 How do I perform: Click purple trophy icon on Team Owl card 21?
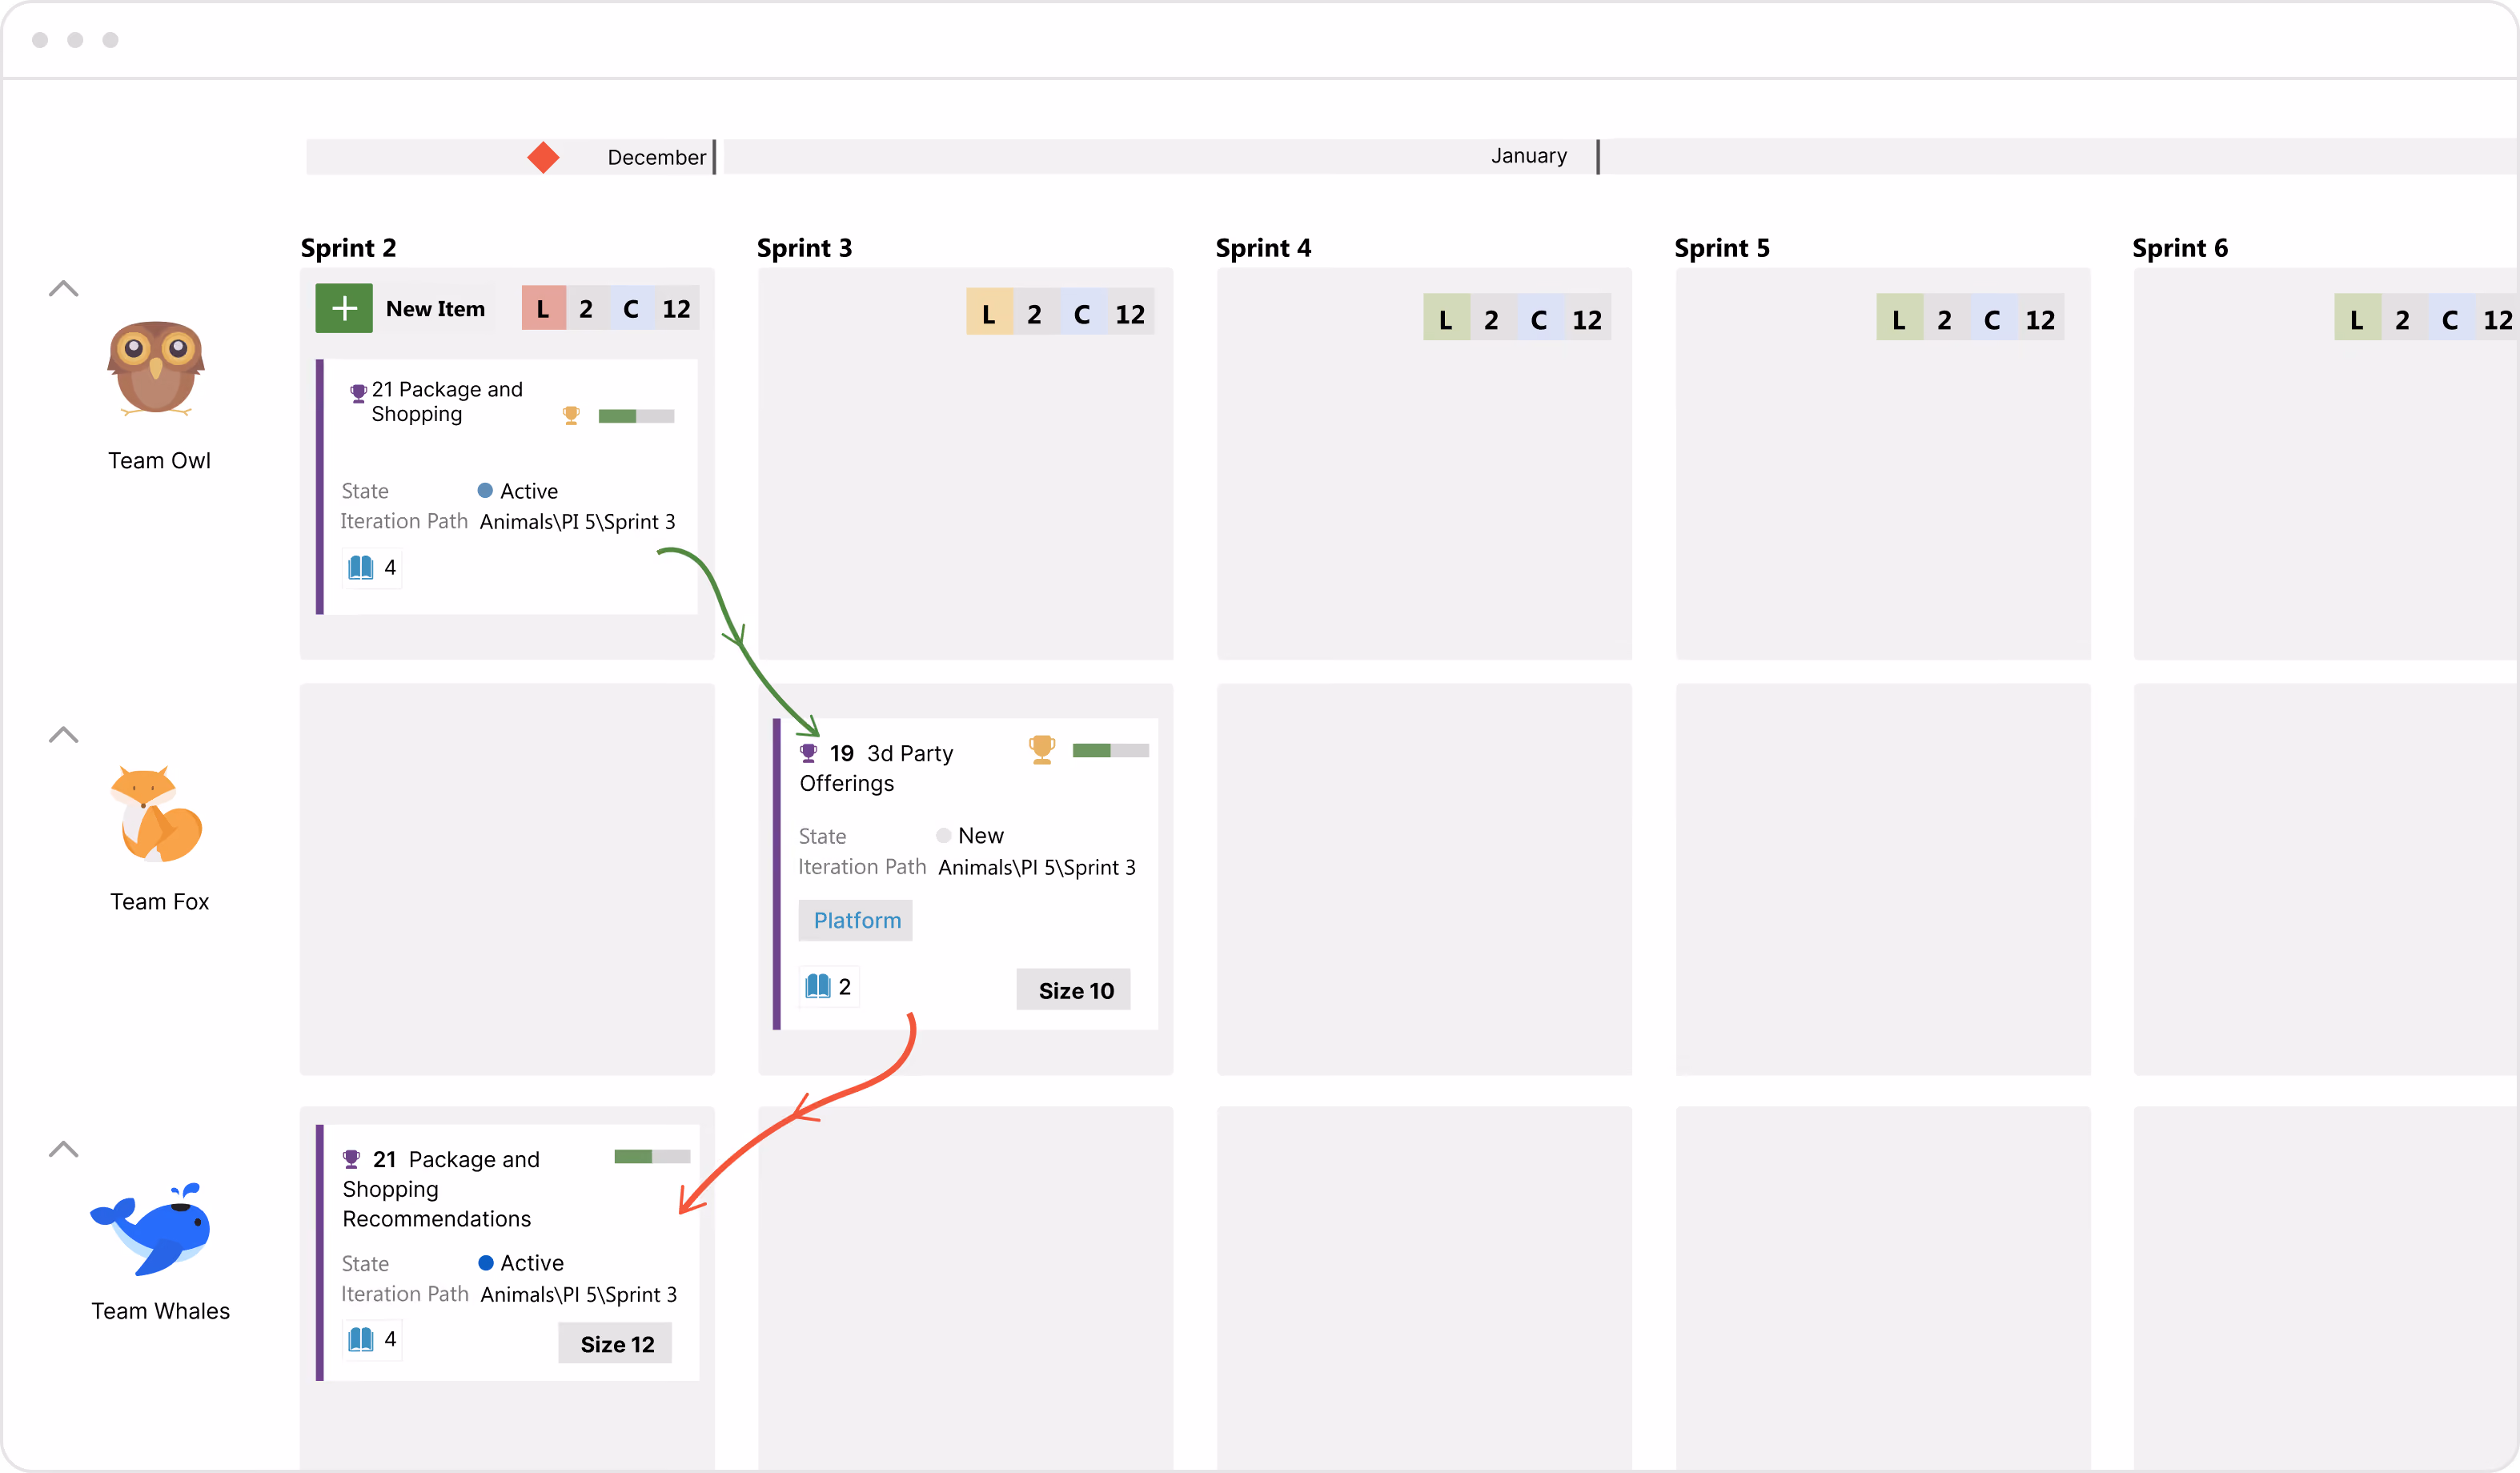[357, 393]
